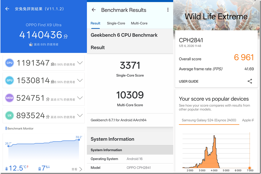The image size is (261, 174).
Task: Tap the Multi-Core Score 10309
Action: point(130,95)
